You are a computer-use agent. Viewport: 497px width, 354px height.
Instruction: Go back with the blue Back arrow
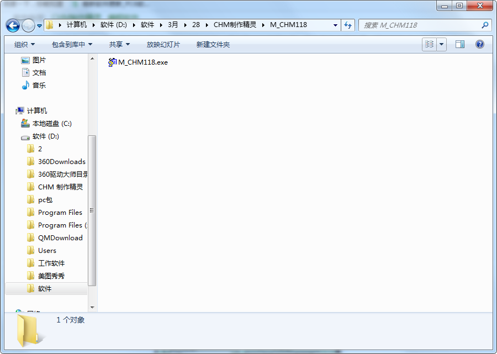click(13, 25)
